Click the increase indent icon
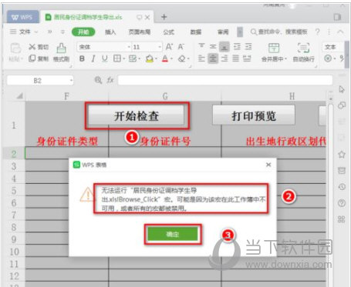This screenshot has width=351, height=287. 248,47
